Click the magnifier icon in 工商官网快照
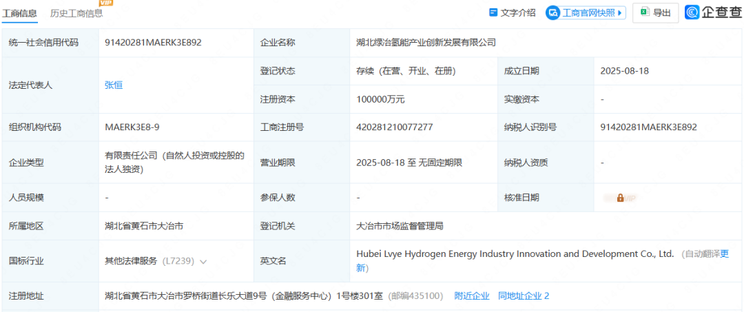 pyautogui.click(x=553, y=12)
